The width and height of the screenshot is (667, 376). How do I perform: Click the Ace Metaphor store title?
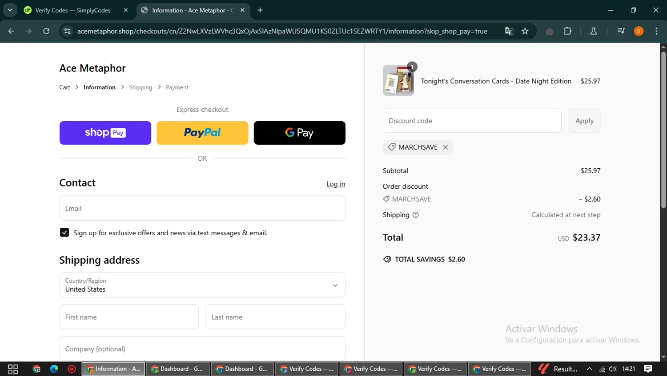(92, 68)
